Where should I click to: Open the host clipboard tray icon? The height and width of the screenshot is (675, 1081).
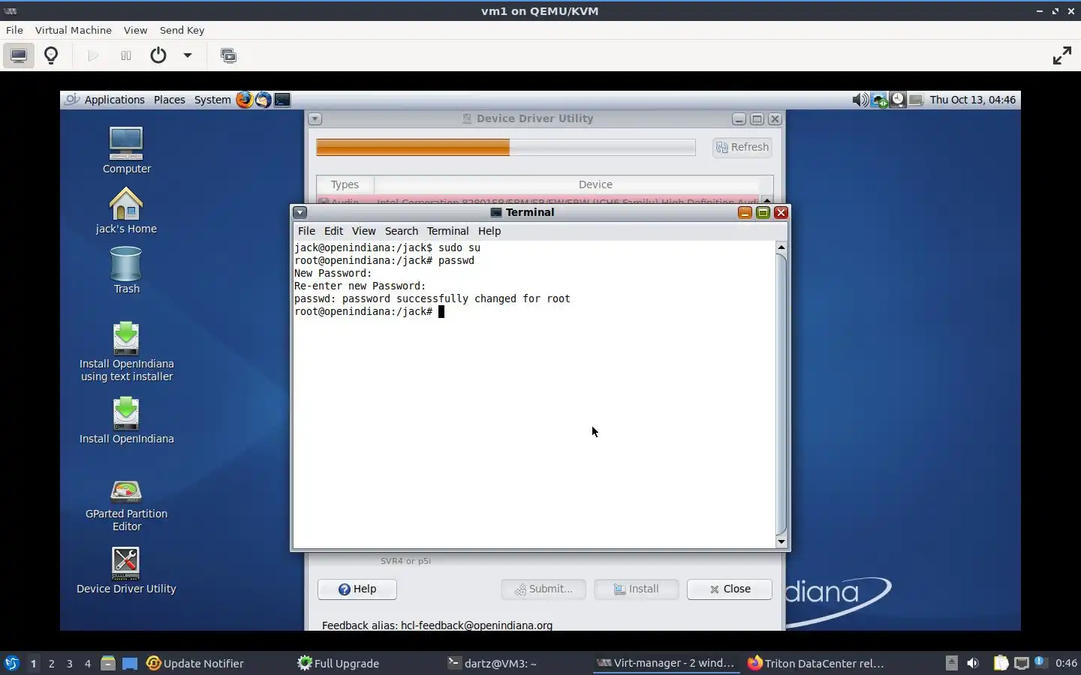1001,663
